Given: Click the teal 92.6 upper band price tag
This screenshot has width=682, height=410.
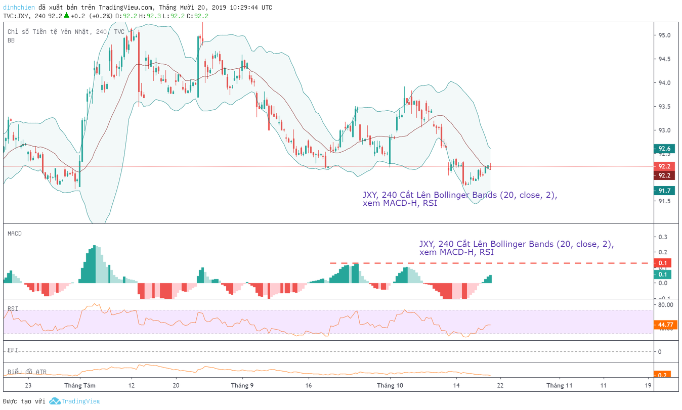Looking at the screenshot, I should click(664, 149).
